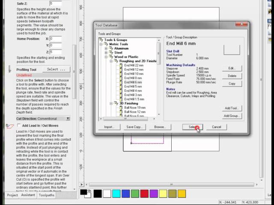Close the Tool Database window
The image size is (274, 205).
(x=241, y=24)
